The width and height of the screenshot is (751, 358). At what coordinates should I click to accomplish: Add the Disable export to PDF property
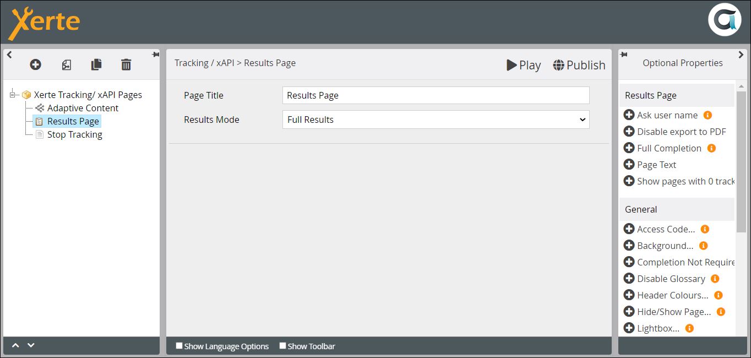[x=629, y=132]
